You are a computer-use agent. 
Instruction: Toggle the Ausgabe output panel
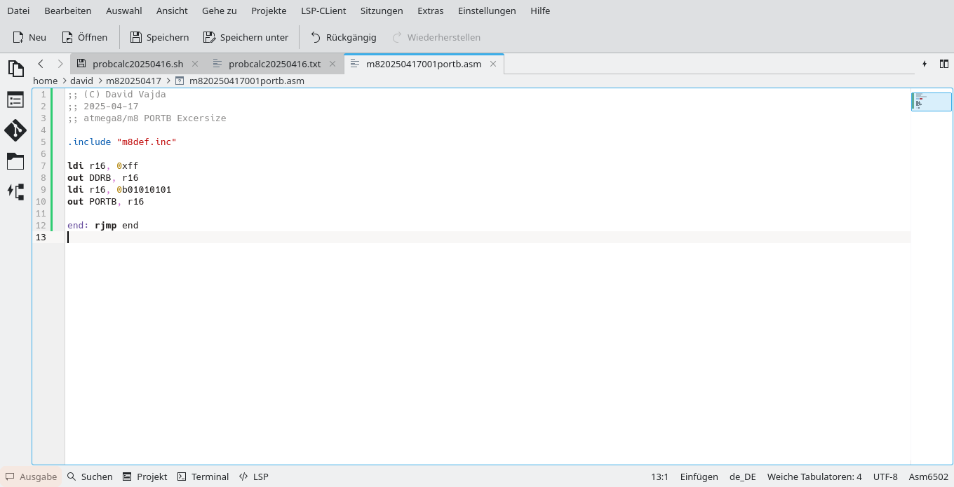(31, 476)
